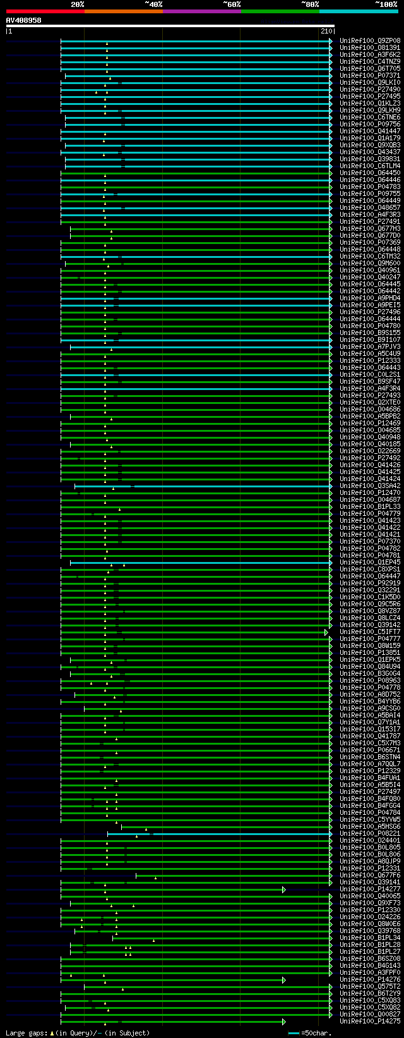Click the arrowhead ending the Q9ZP08 alignment
Screen dimensions: 404x1038
(x=330, y=41)
